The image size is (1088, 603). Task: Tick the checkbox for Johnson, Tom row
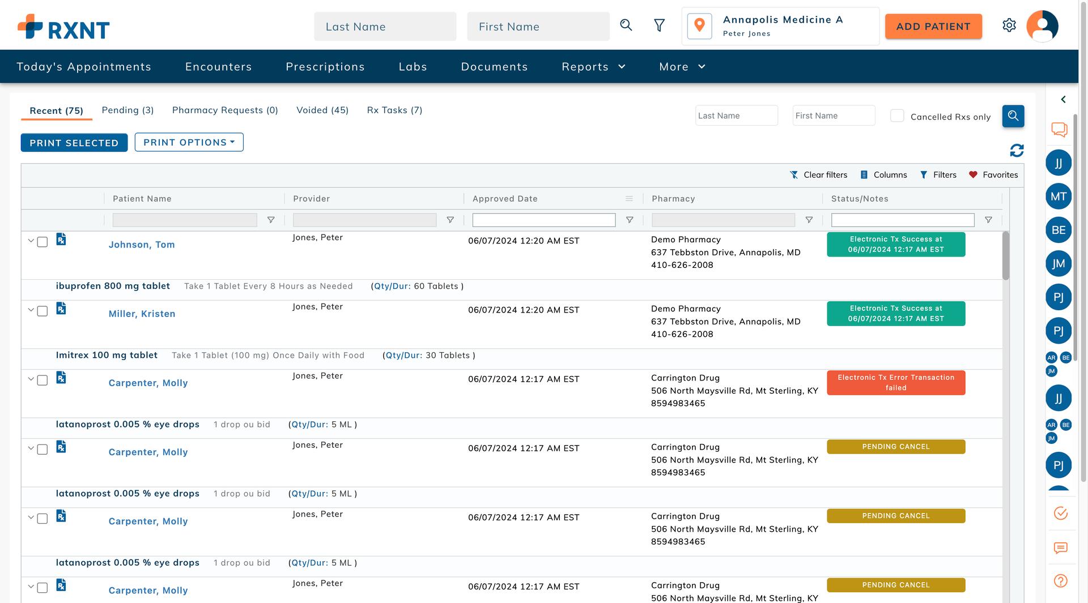[42, 242]
